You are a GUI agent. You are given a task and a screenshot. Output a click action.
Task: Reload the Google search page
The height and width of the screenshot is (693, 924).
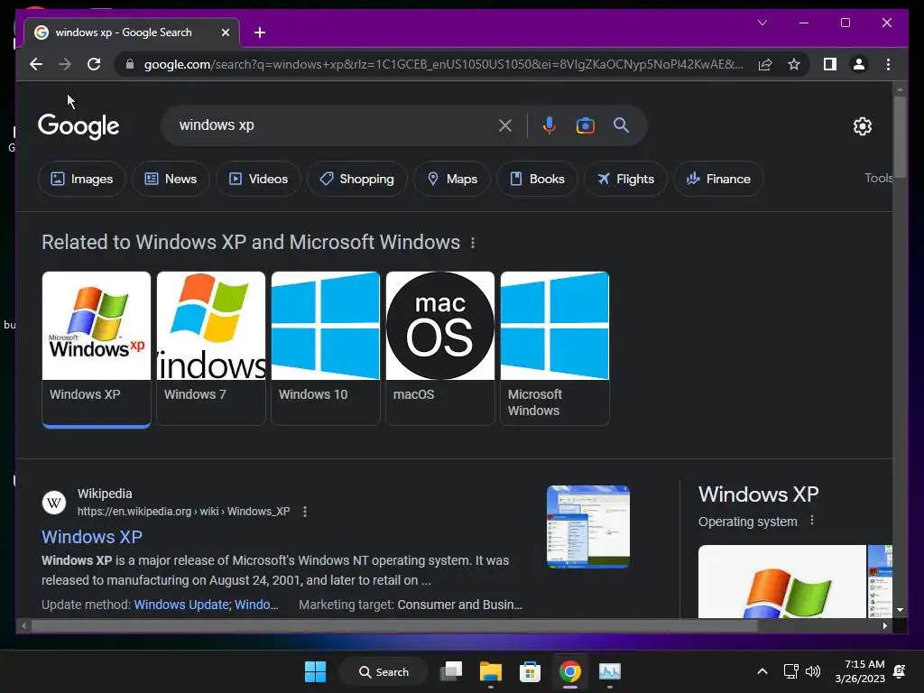[94, 64]
